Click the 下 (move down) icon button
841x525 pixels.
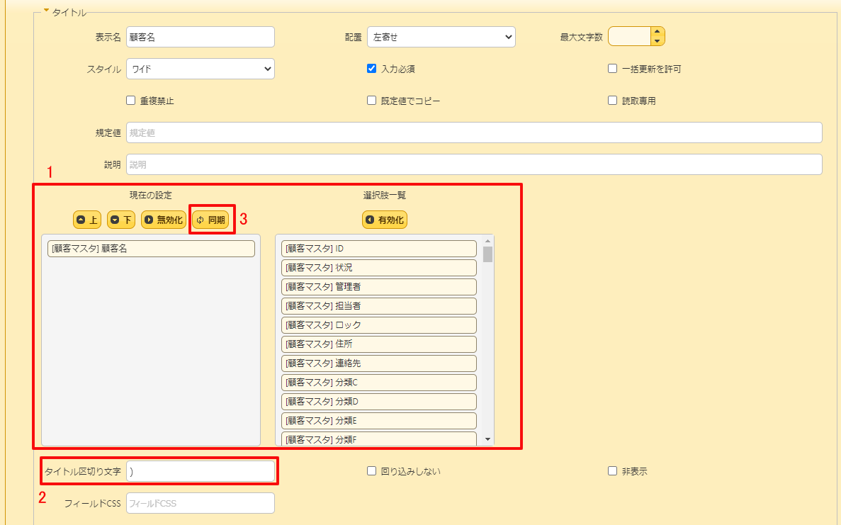(120, 220)
